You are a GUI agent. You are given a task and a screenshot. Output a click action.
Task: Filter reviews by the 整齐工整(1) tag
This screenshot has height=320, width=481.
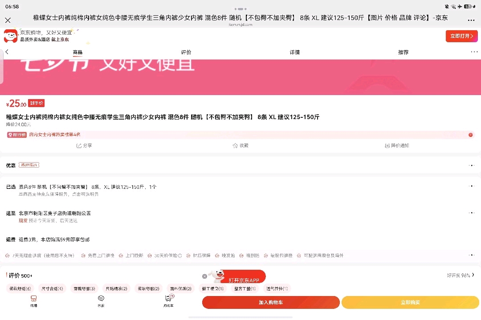(245, 288)
